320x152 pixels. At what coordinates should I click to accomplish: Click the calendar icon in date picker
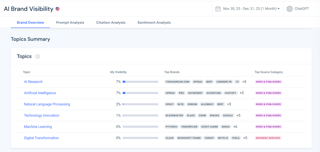(x=218, y=9)
